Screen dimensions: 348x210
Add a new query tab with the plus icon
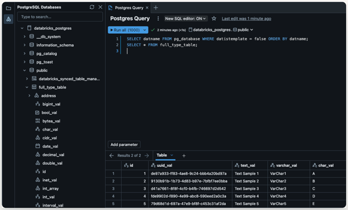(156, 8)
